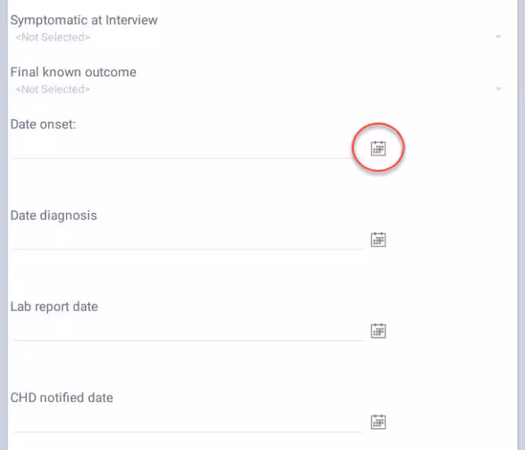Open the CHD notified date calendar icon
Image resolution: width=525 pixels, height=450 pixels.
(379, 422)
